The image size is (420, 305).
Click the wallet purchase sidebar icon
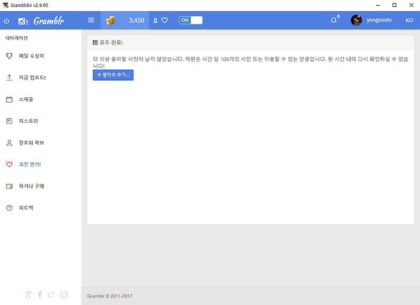point(9,186)
